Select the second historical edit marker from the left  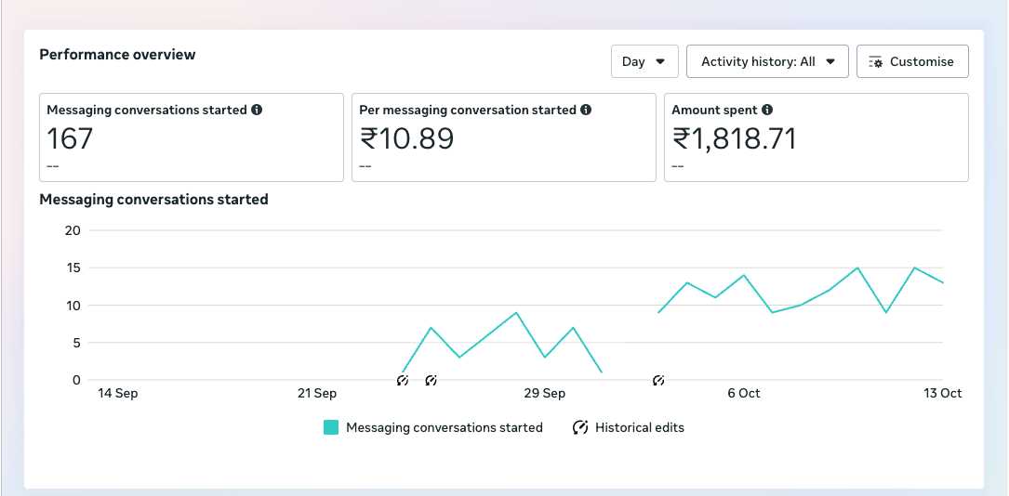(431, 380)
